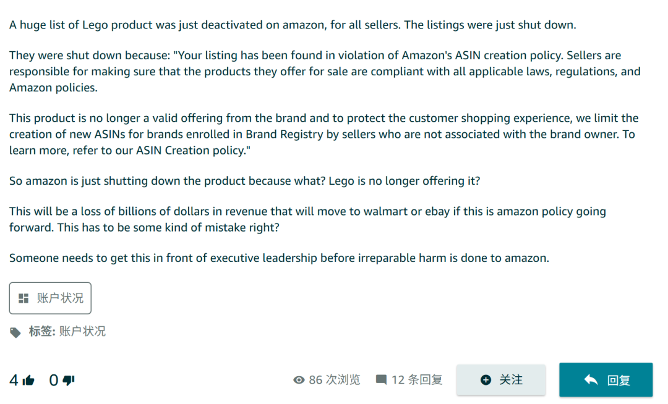Click the like count number 4
668x404 pixels.
point(14,381)
